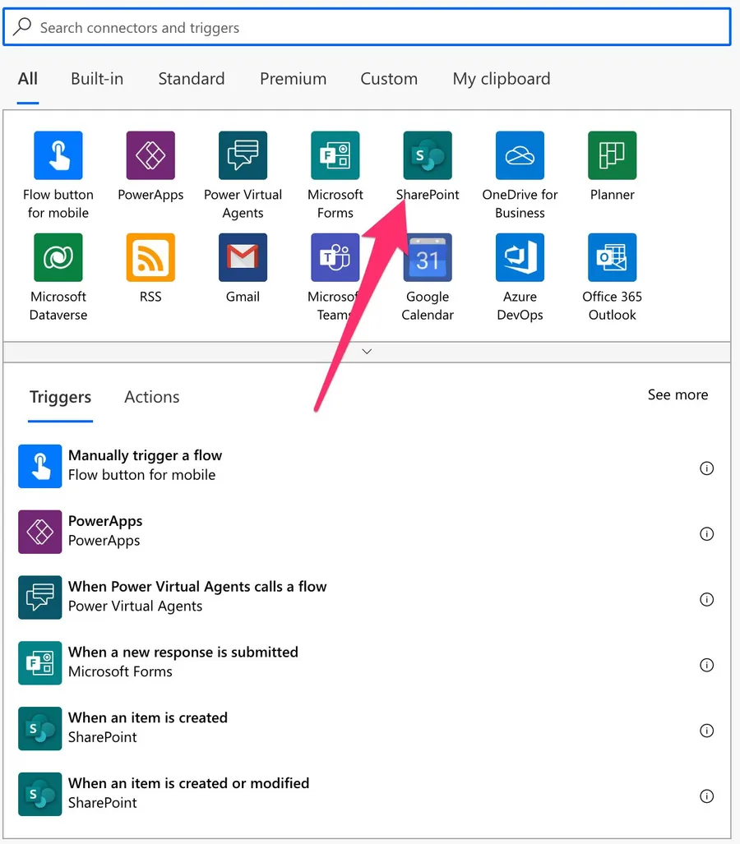Click the Search connectors and triggers field
This screenshot has width=740, height=844.
(367, 28)
